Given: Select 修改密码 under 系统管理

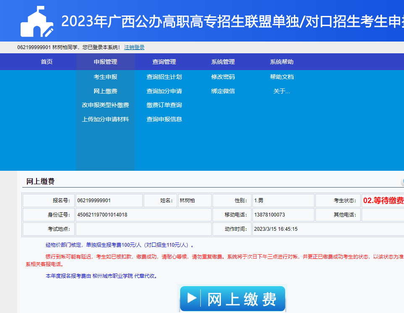Looking at the screenshot, I should pos(223,77).
